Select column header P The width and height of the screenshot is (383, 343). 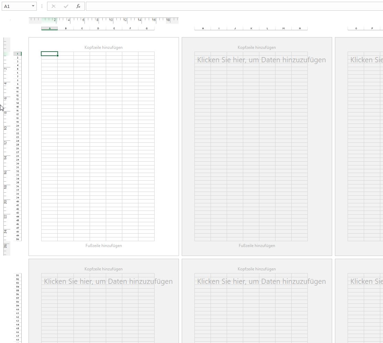tap(372, 28)
